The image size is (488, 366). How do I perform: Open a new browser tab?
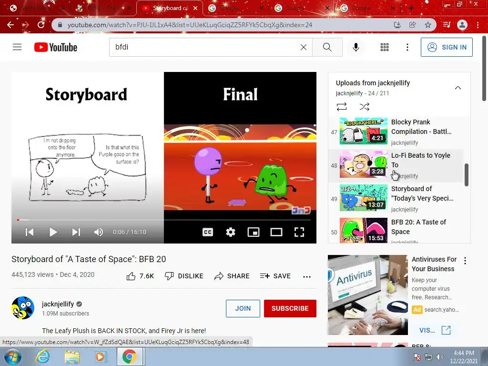click(x=411, y=9)
